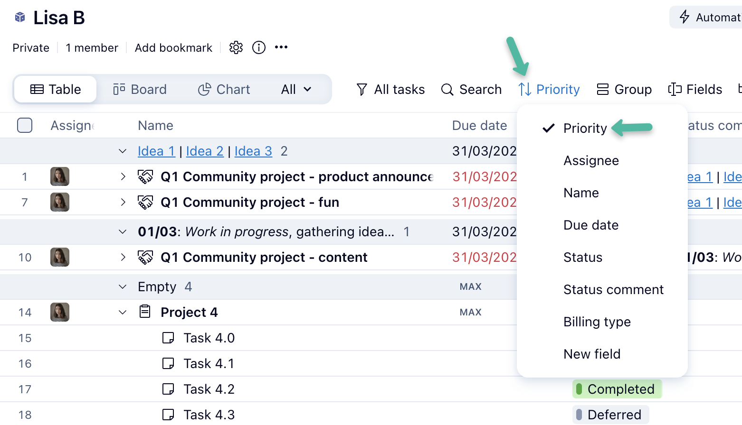Sort by Due date in dropdown
Screen dimensions: 742x425
click(x=590, y=225)
